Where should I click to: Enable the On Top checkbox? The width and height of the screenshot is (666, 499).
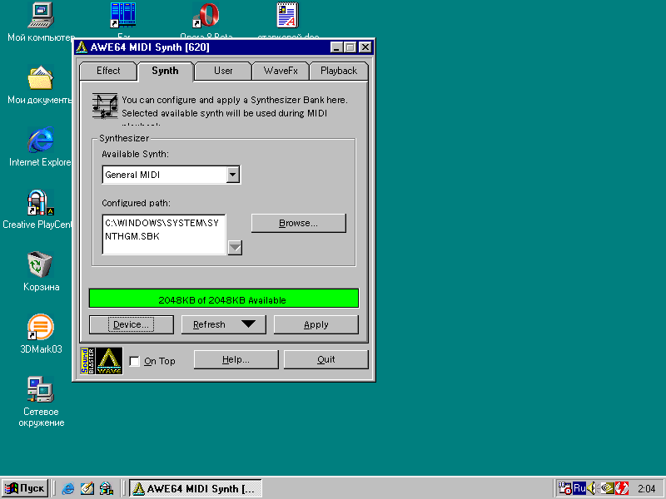point(134,361)
